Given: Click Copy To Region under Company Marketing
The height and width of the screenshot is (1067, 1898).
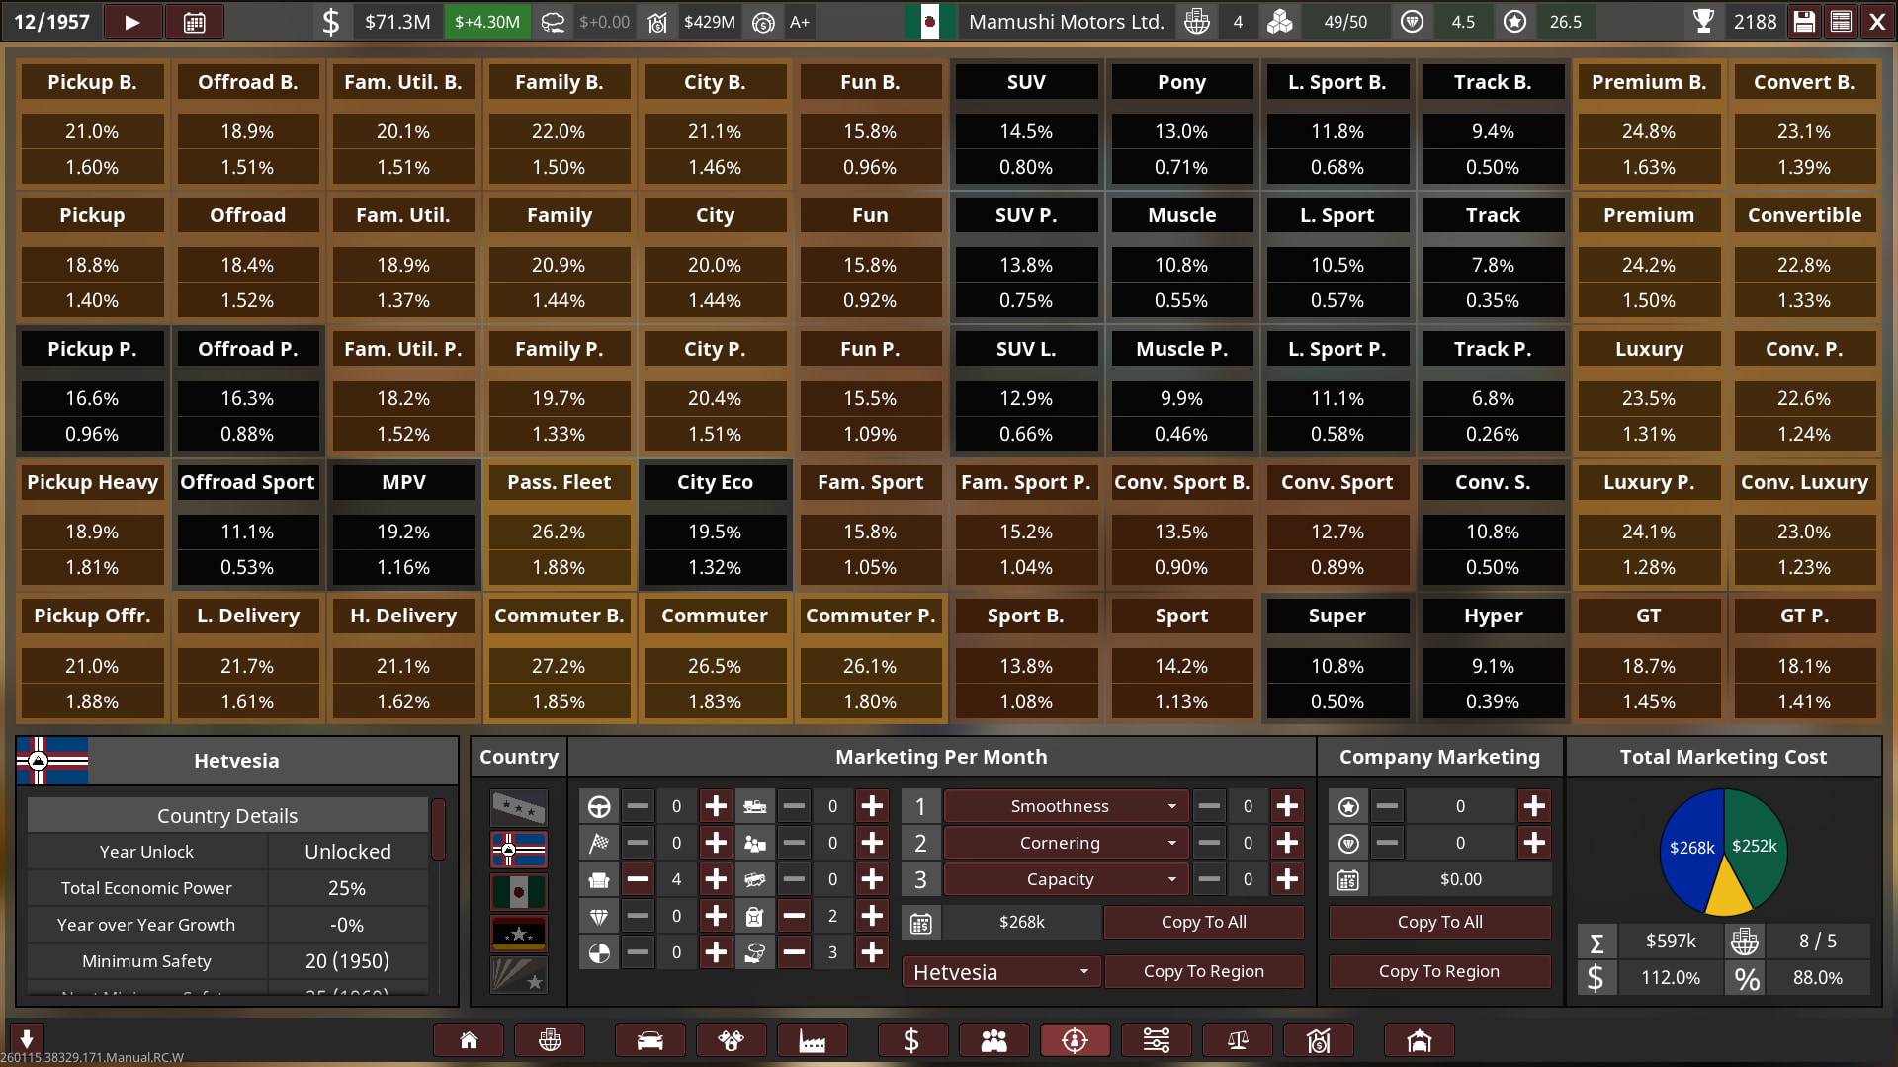Looking at the screenshot, I should (x=1438, y=971).
